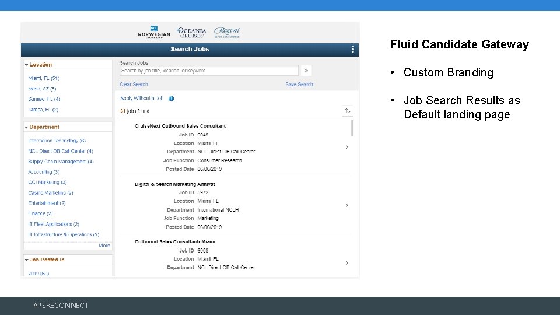Click the #PSRECONNECT footer text
The width and height of the screenshot is (560, 315).
pos(61,305)
